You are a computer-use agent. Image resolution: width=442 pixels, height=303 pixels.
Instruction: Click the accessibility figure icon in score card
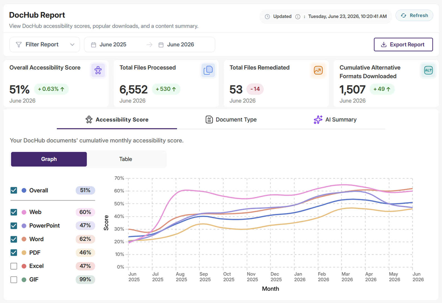[x=98, y=70]
